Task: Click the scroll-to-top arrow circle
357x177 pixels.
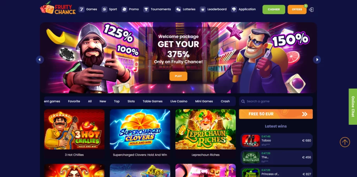Action: click(345, 142)
